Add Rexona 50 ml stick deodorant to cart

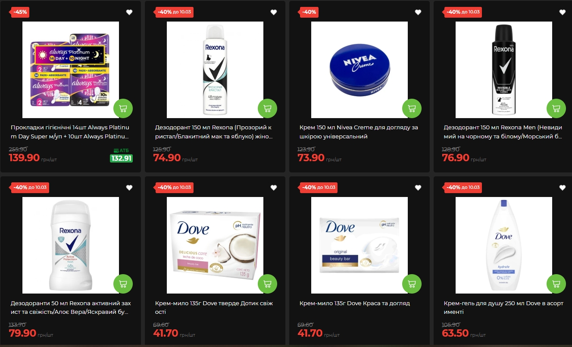pos(123,284)
